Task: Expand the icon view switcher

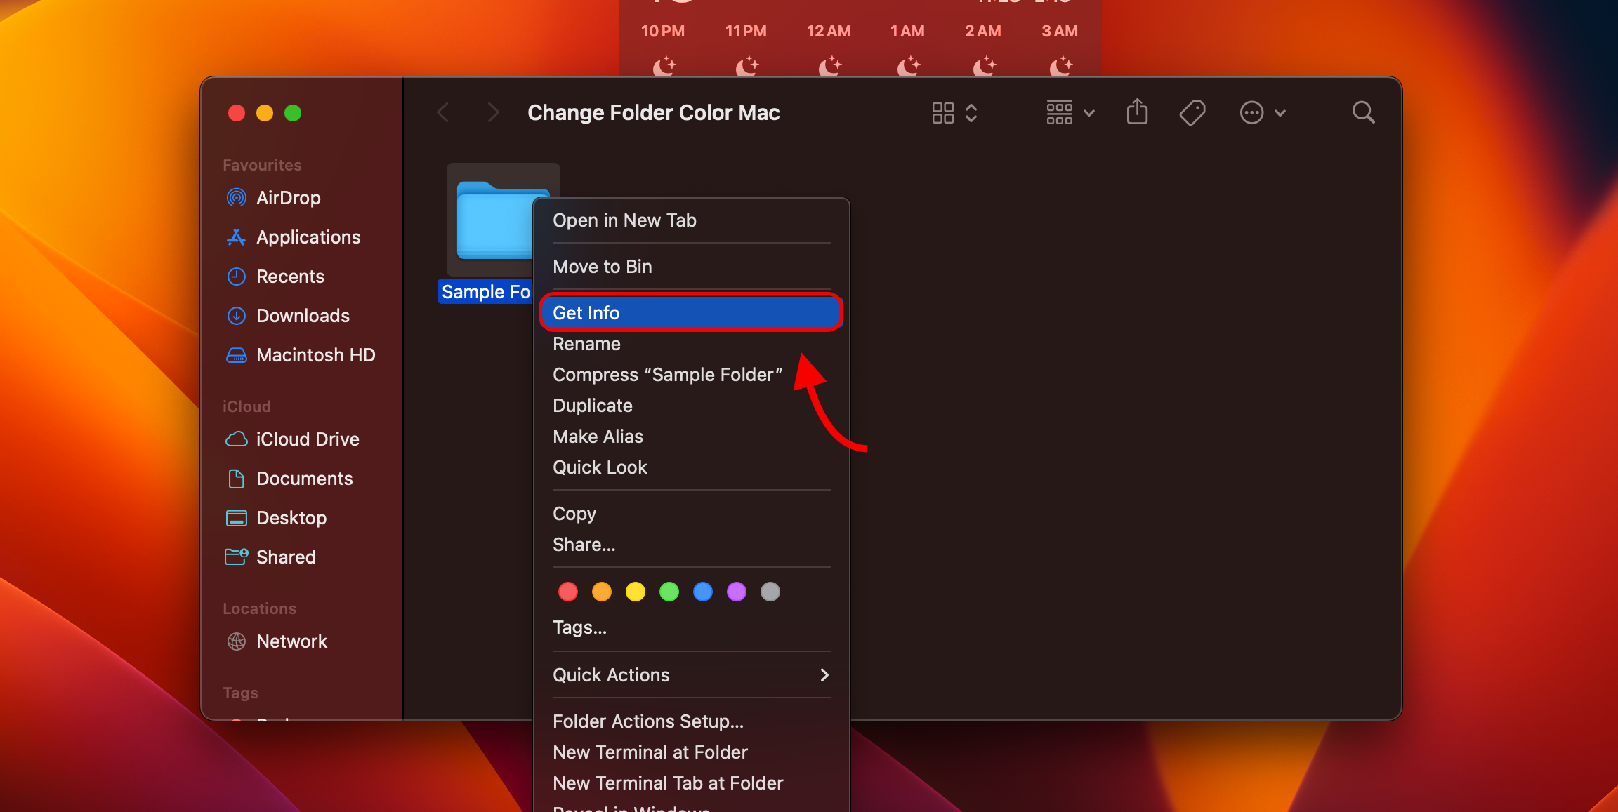Action: pyautogui.click(x=954, y=112)
